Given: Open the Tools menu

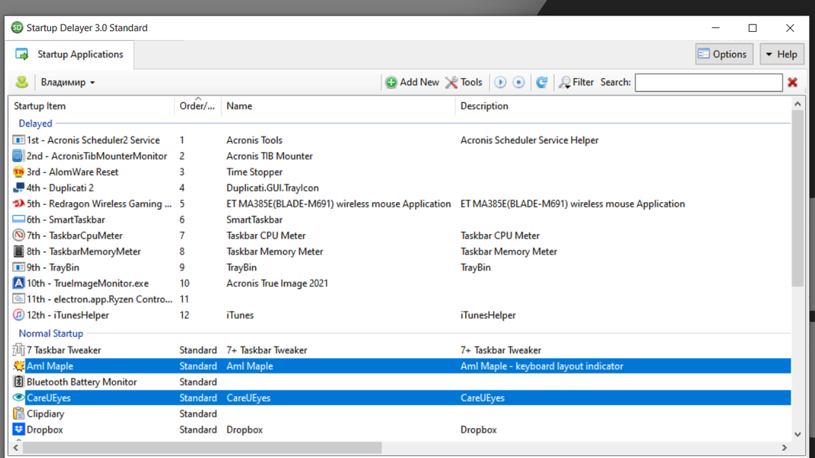Looking at the screenshot, I should [x=464, y=82].
